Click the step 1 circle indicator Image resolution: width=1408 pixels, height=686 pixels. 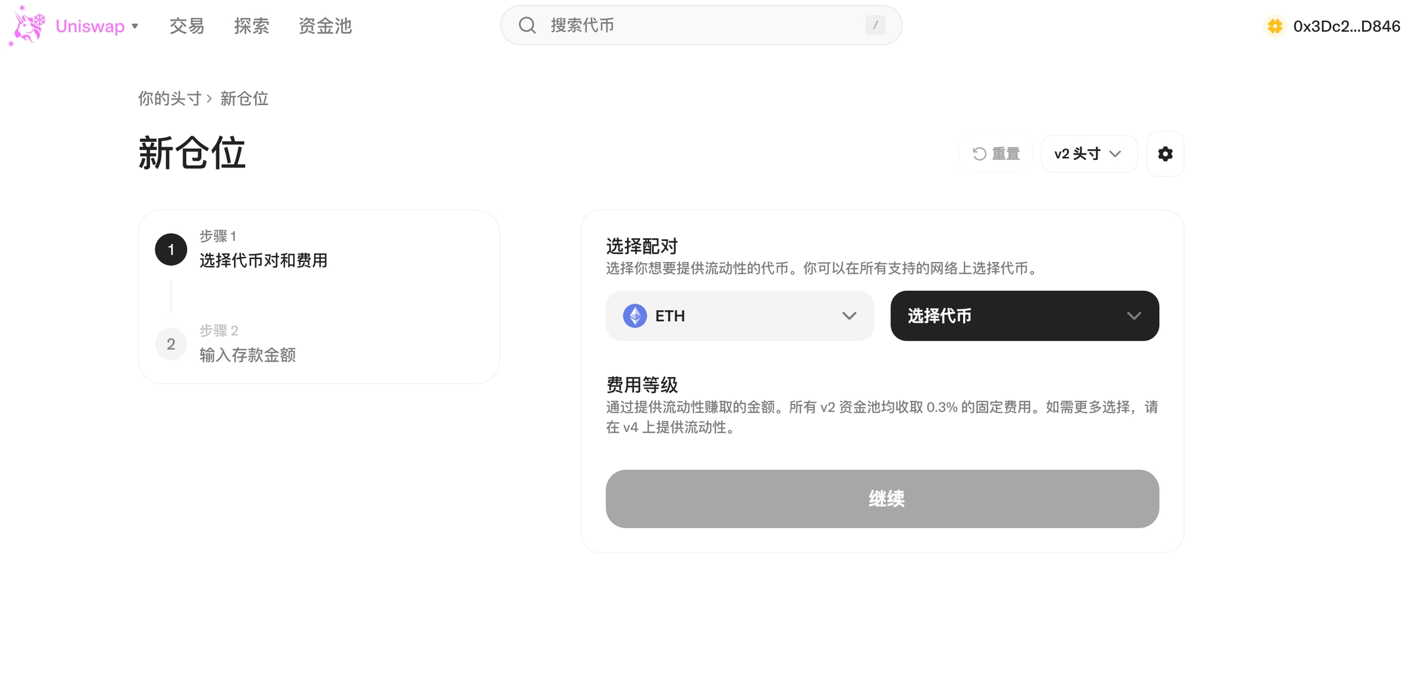[171, 249]
